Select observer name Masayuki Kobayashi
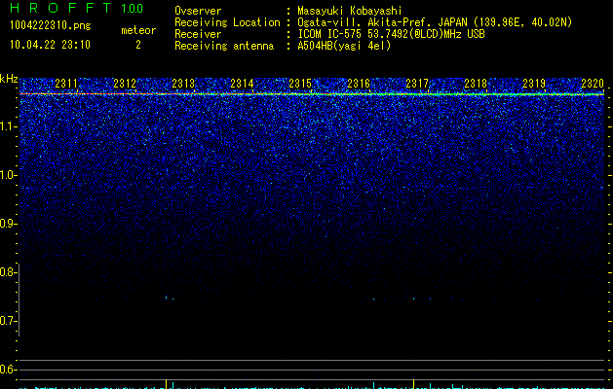This screenshot has height=389, width=613. (x=350, y=11)
